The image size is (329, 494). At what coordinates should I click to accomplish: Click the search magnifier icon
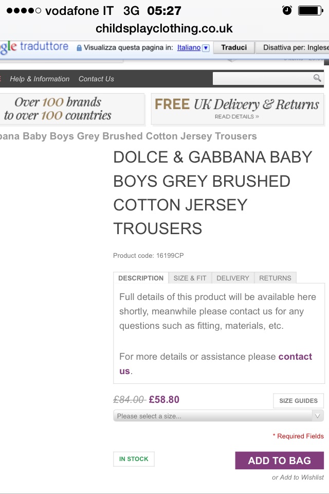318,78
